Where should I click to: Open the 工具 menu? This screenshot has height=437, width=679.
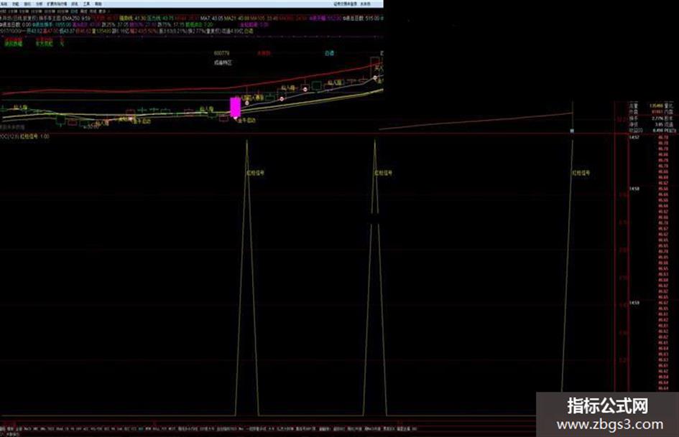[86, 4]
